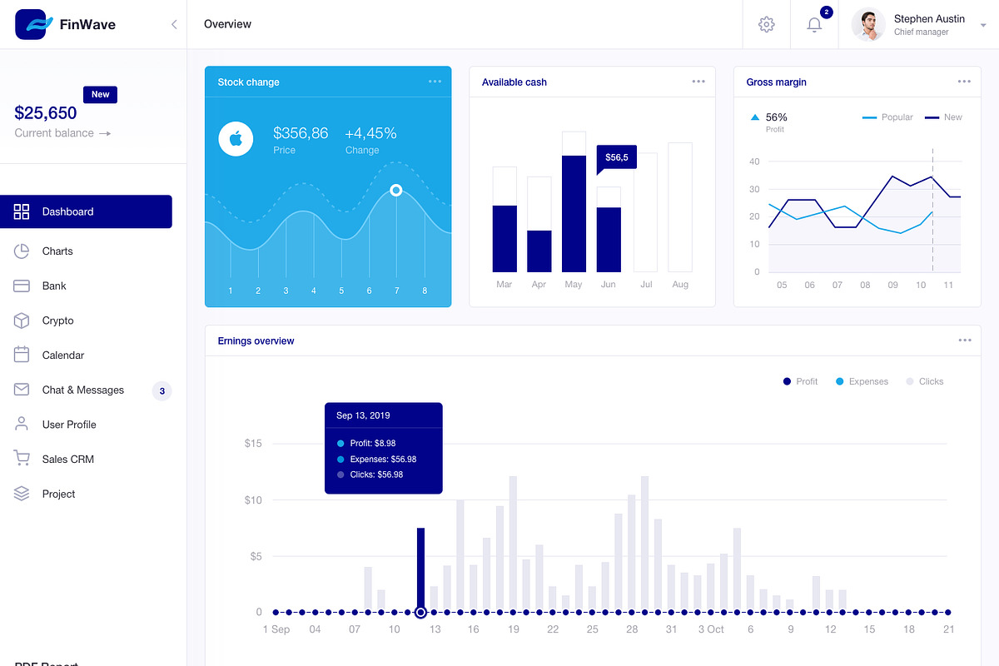The image size is (999, 666).
Task: Toggle the Profit legend in earnings
Action: pos(800,381)
